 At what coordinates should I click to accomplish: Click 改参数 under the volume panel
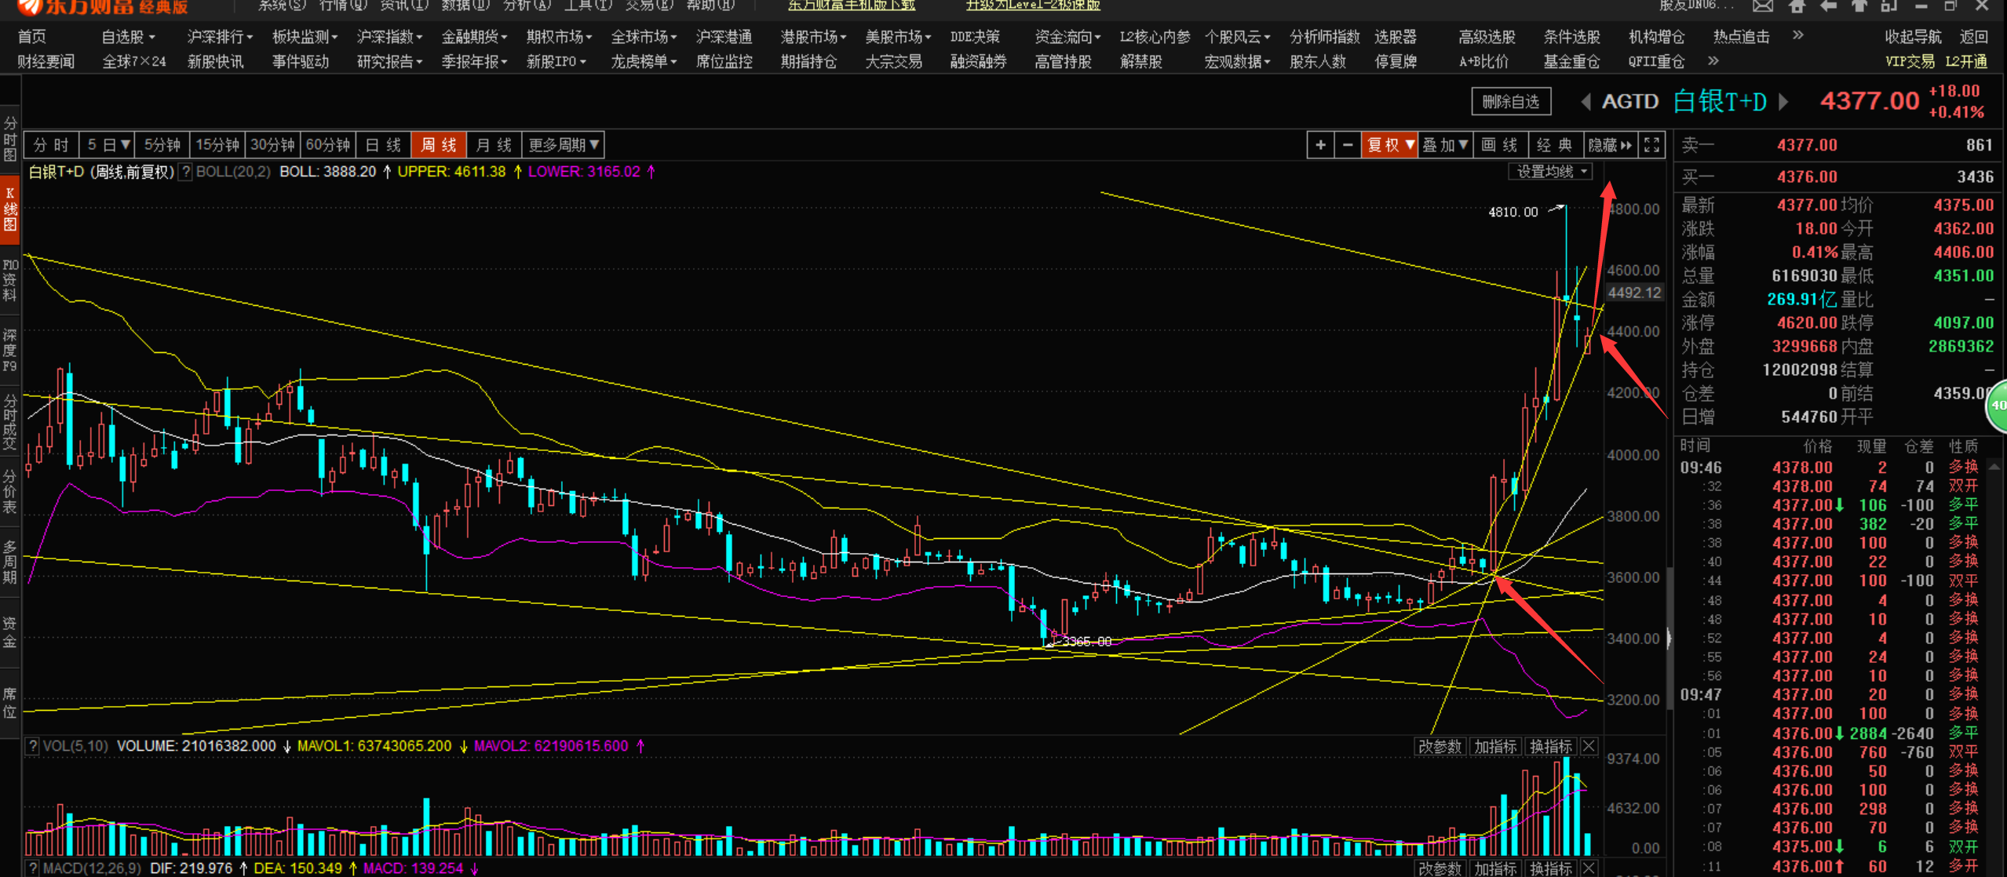[1440, 747]
